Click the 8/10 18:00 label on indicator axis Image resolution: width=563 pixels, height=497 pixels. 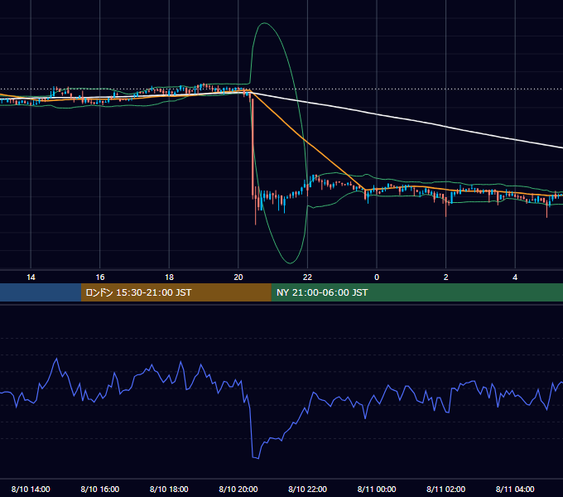click(x=169, y=489)
